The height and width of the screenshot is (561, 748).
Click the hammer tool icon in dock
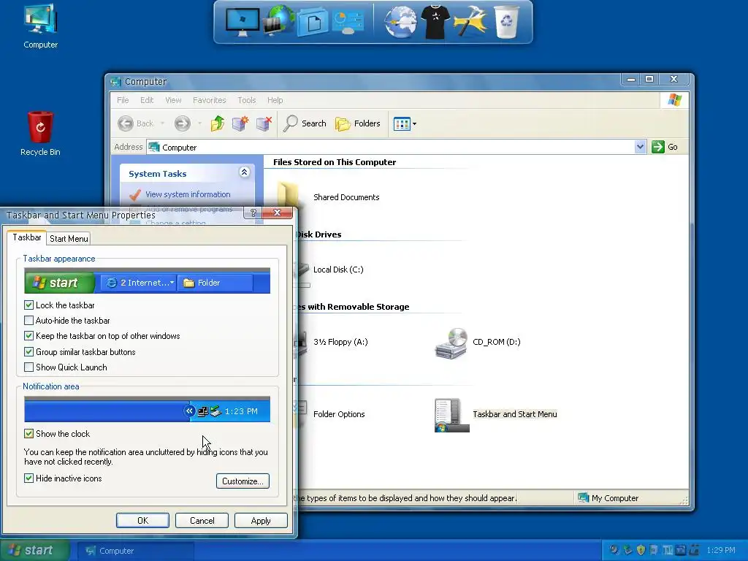(470, 21)
